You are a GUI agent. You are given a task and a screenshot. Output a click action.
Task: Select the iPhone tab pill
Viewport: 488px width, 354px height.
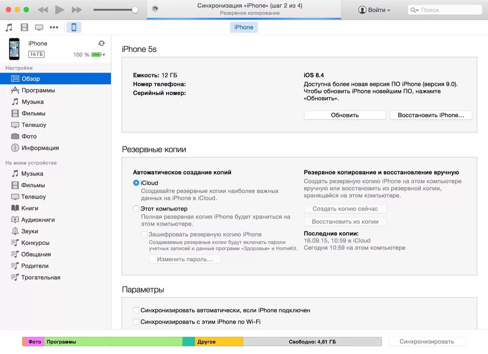(244, 27)
